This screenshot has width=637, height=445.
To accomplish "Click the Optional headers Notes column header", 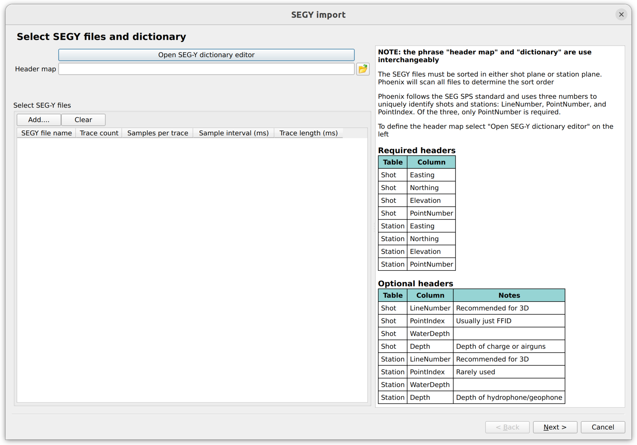I will tap(509, 295).
